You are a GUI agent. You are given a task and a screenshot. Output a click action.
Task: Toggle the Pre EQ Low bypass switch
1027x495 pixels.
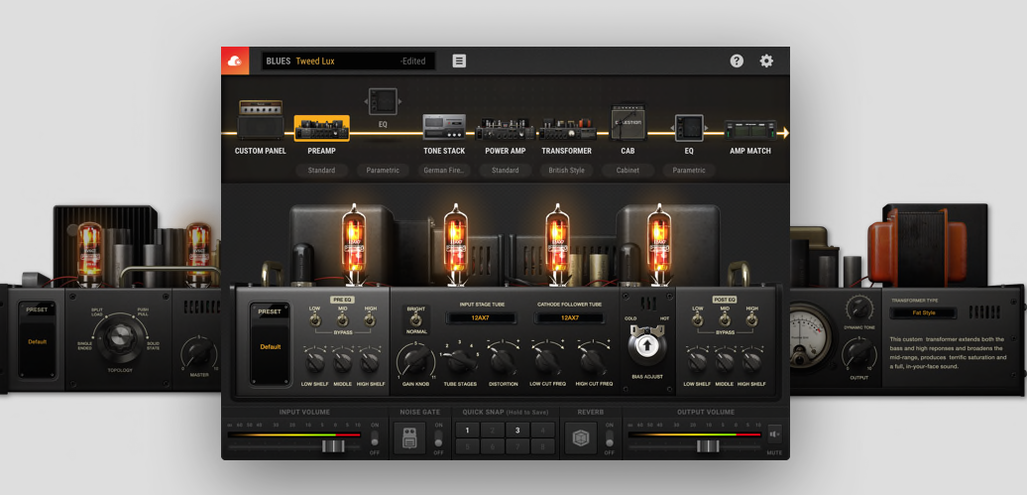click(x=315, y=319)
